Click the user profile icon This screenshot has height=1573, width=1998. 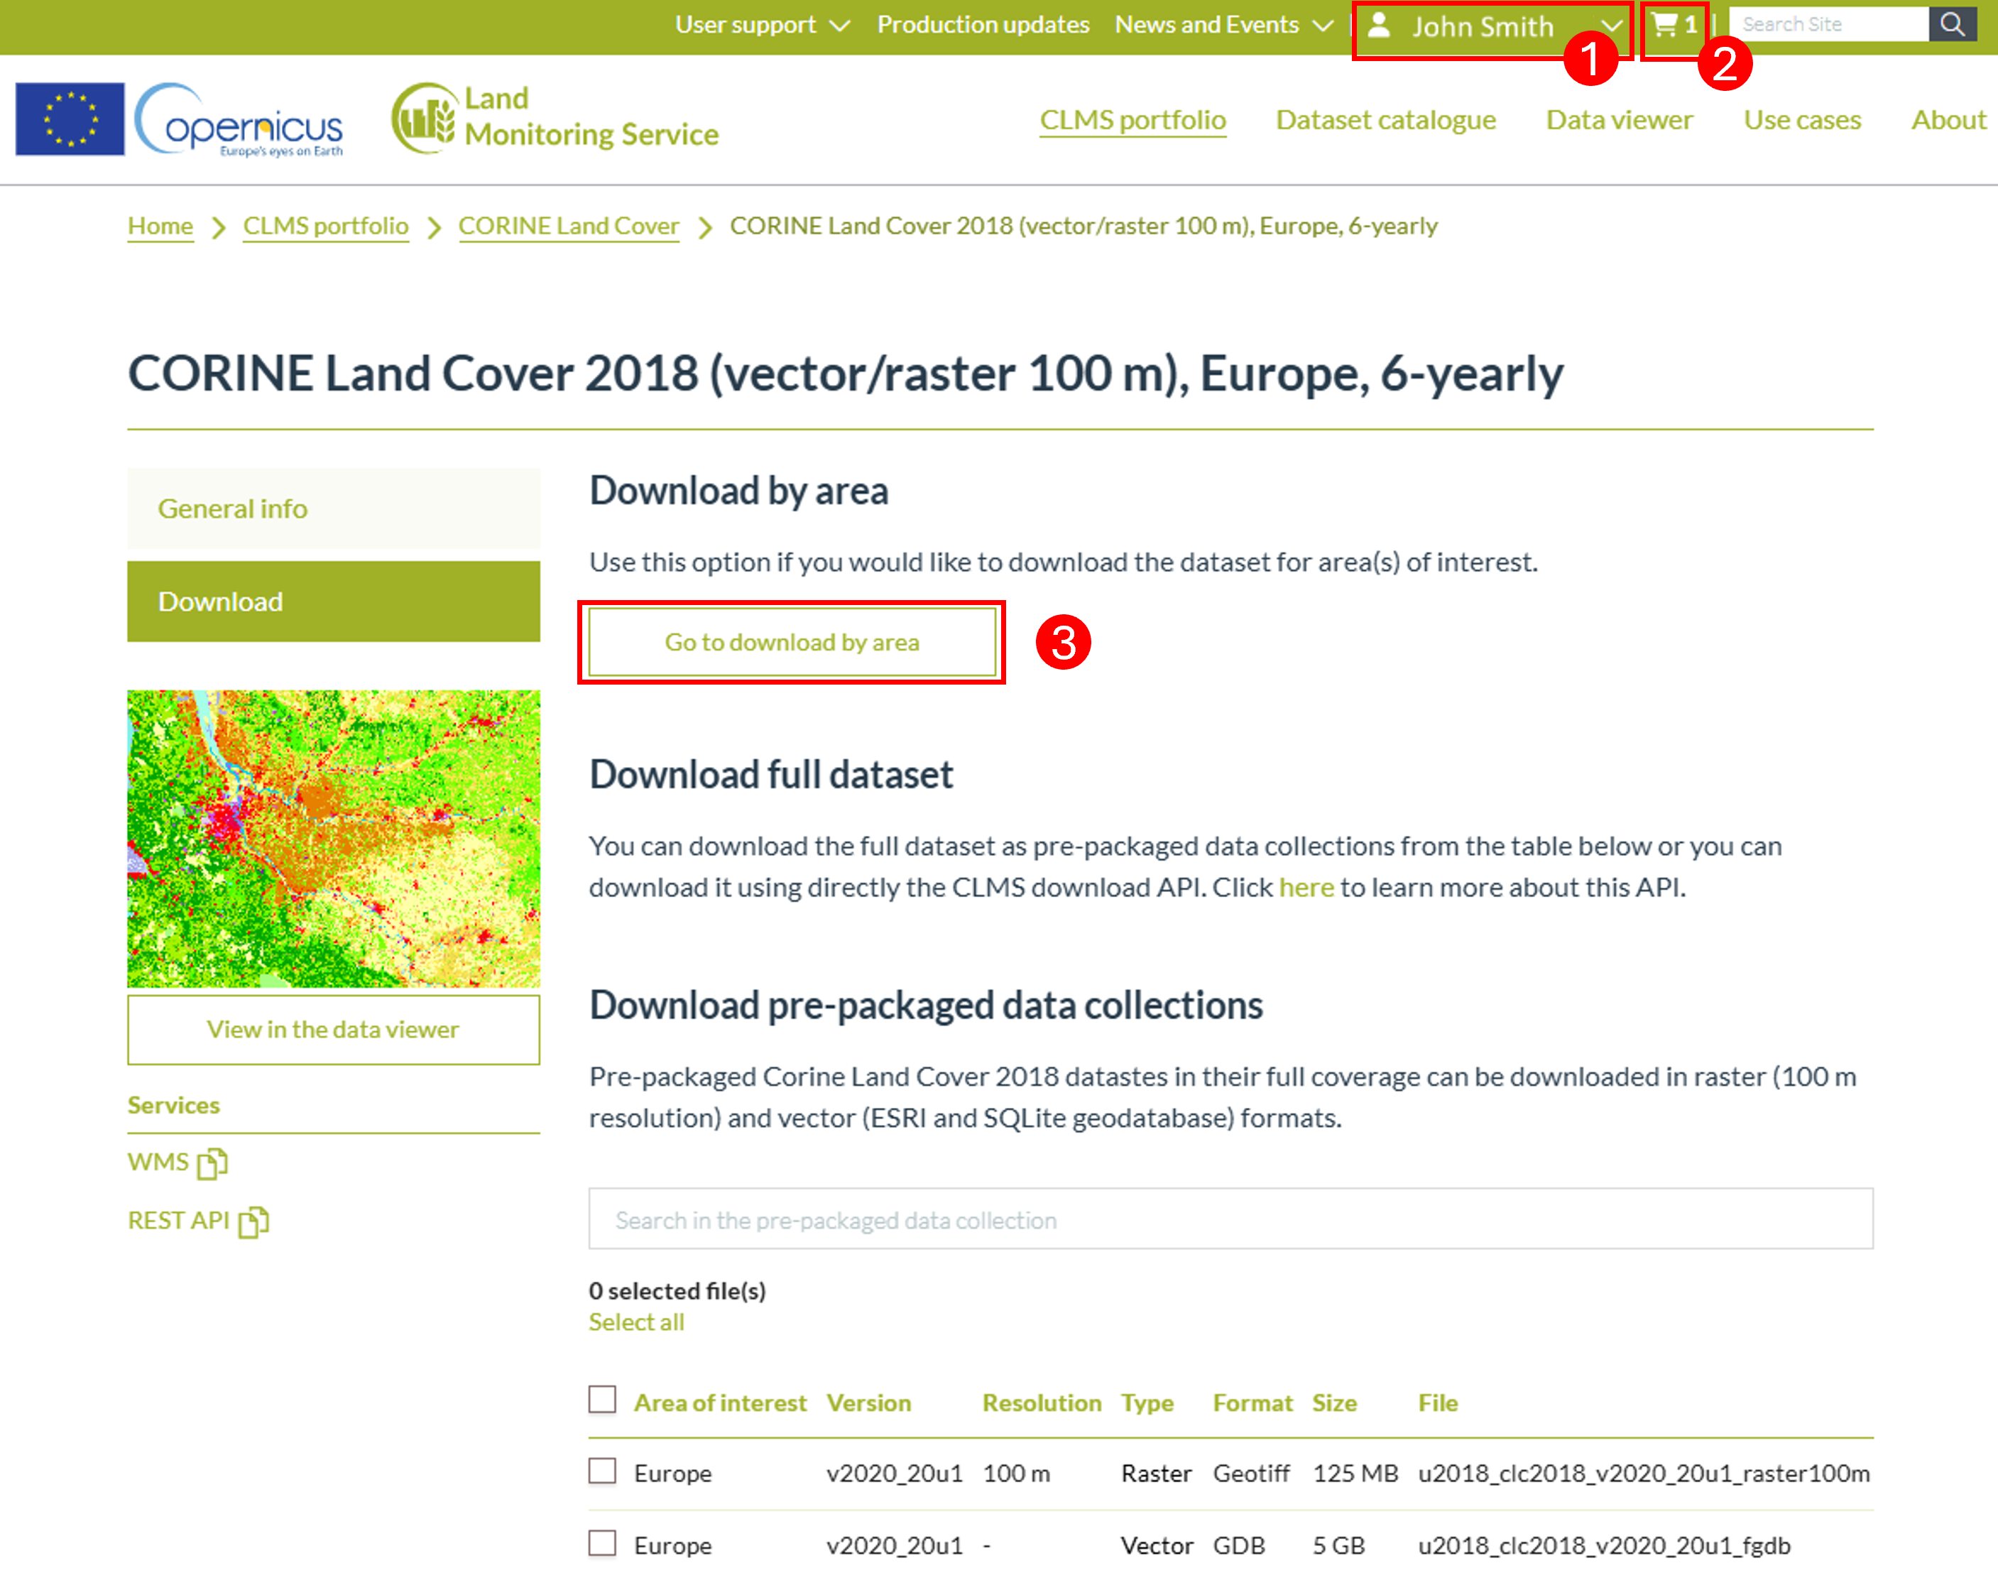click(x=1378, y=25)
